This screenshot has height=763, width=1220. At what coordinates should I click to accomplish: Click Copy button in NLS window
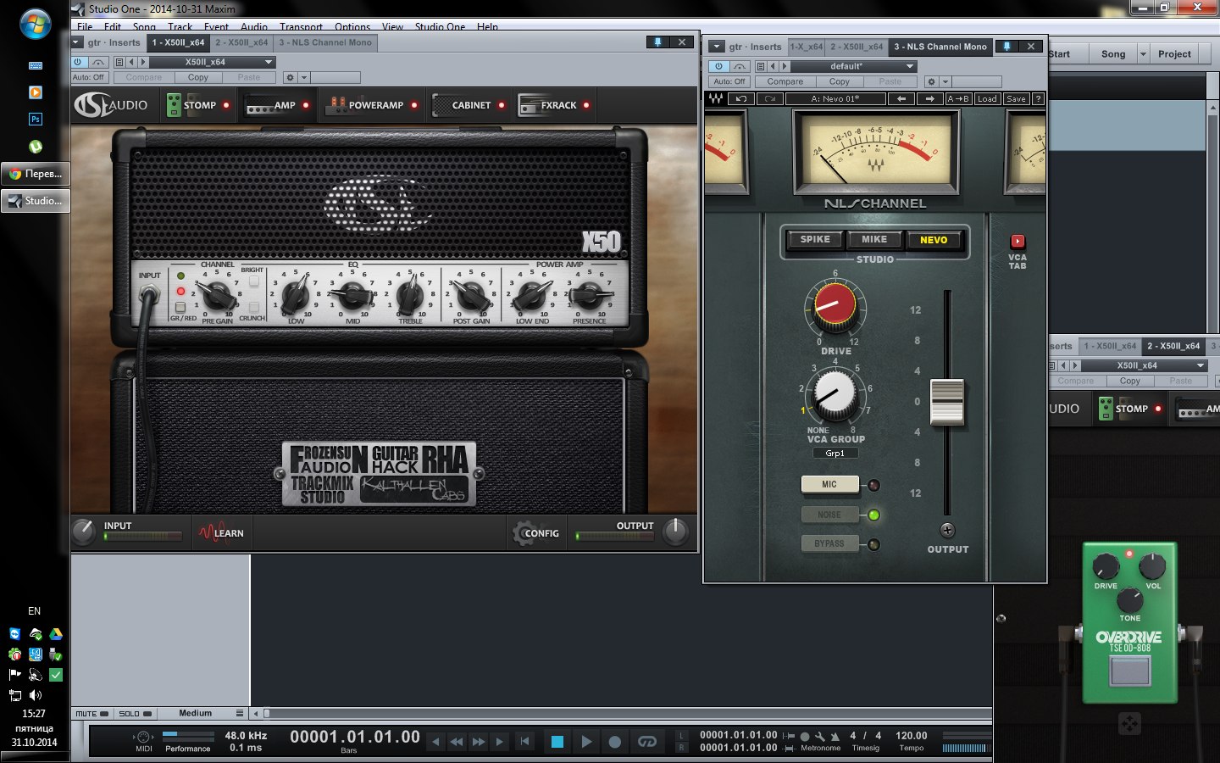click(840, 81)
